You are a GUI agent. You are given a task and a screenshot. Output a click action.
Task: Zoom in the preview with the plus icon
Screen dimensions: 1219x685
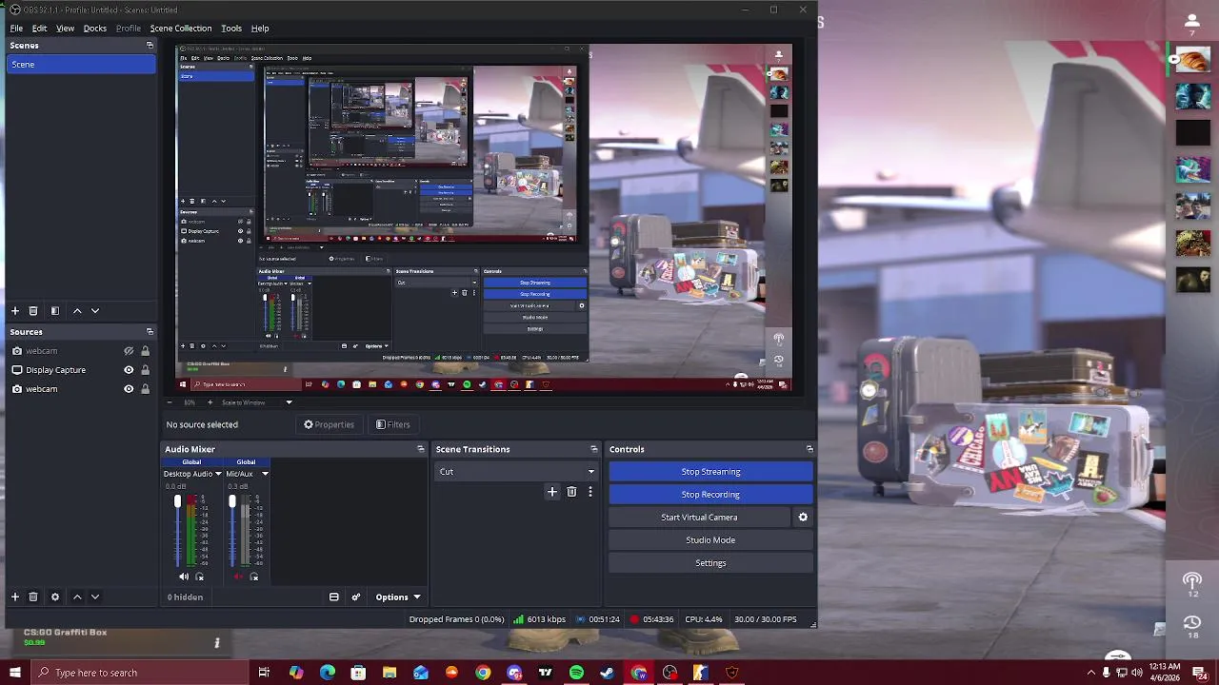tap(209, 402)
